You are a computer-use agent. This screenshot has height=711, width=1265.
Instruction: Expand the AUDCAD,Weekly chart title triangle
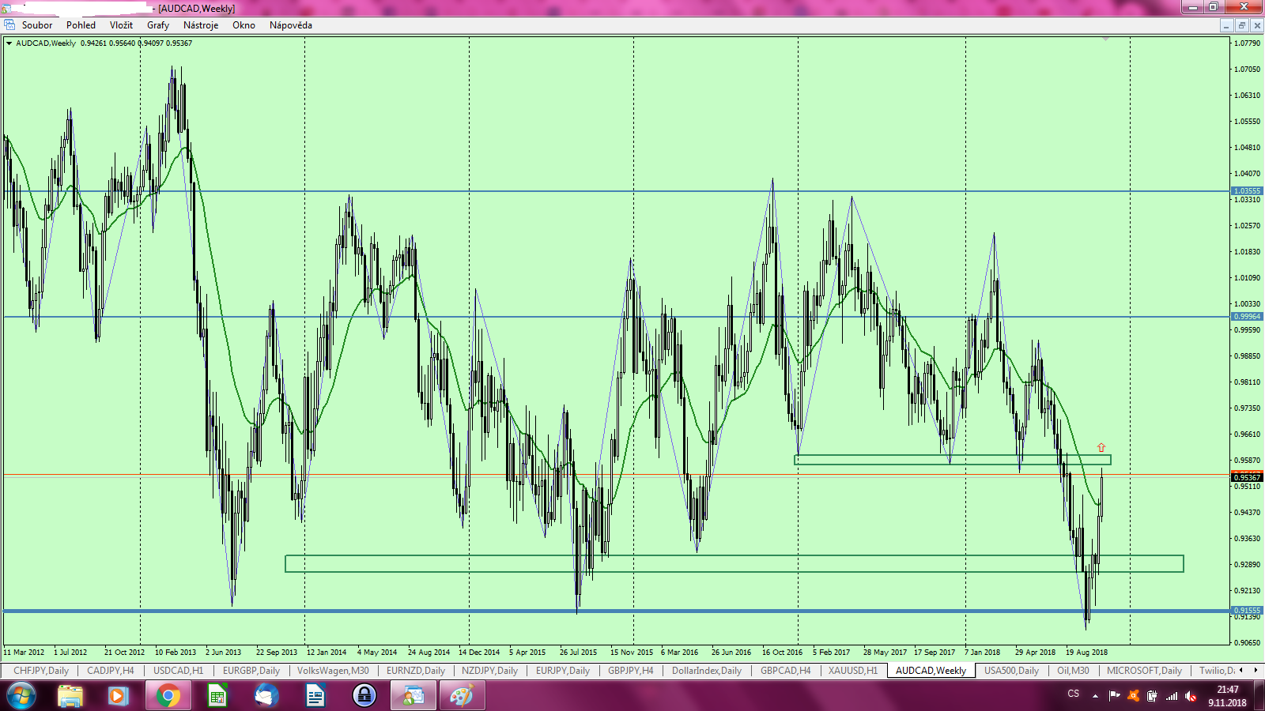click(x=9, y=43)
